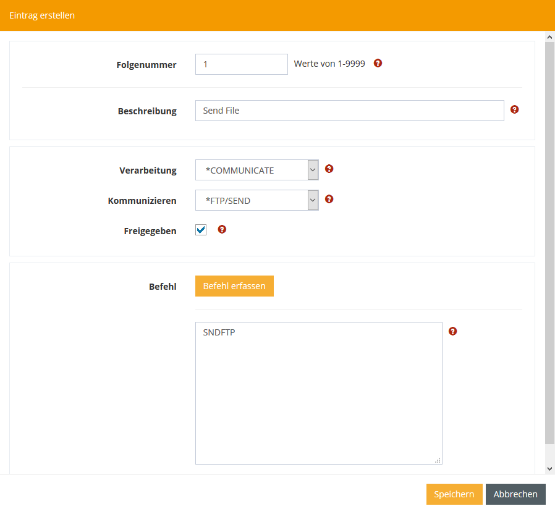Viewport: 555px width, 514px height.
Task: Show help for the SNDFTP command textarea
Action: [x=452, y=331]
